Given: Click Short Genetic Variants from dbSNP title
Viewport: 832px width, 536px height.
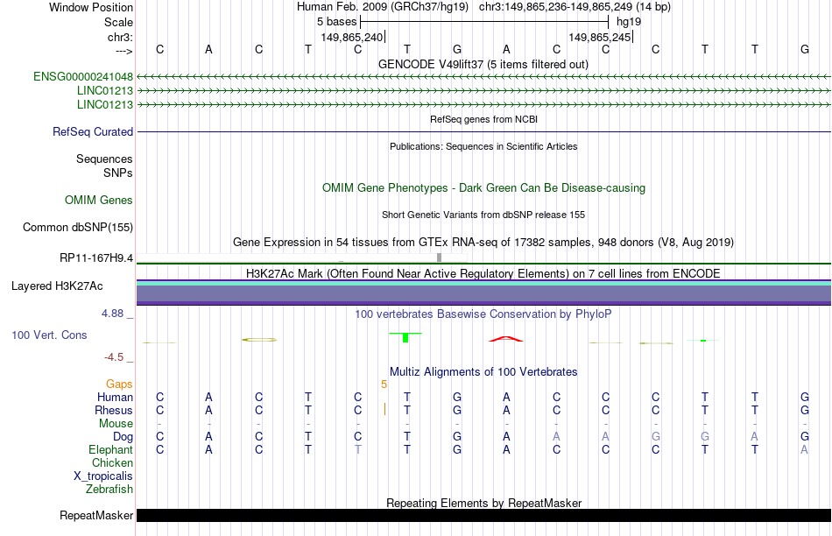Looking at the screenshot, I should tap(483, 215).
